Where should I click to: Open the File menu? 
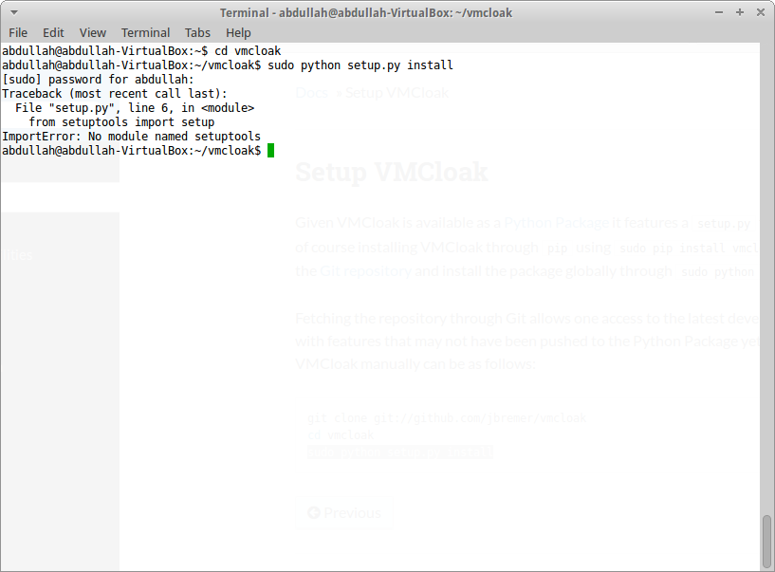18,32
